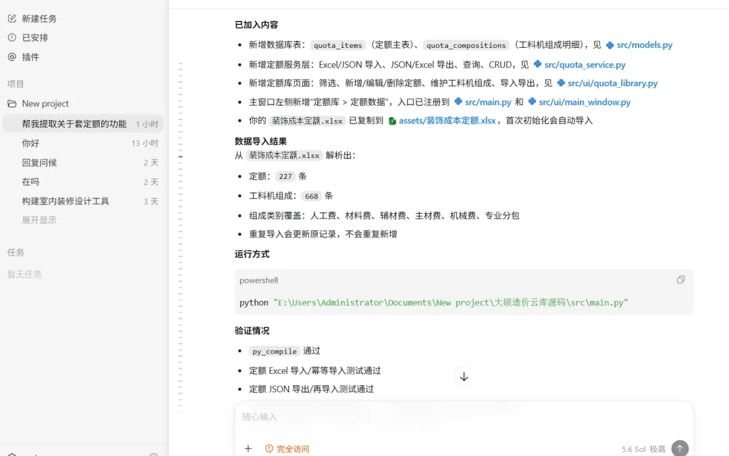The width and height of the screenshot is (729, 456).
Task: Click the Python icon beside src/models.py
Action: click(610, 45)
